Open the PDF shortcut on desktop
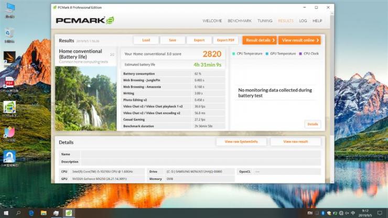This screenshot has height=218, width=388. tap(9, 83)
